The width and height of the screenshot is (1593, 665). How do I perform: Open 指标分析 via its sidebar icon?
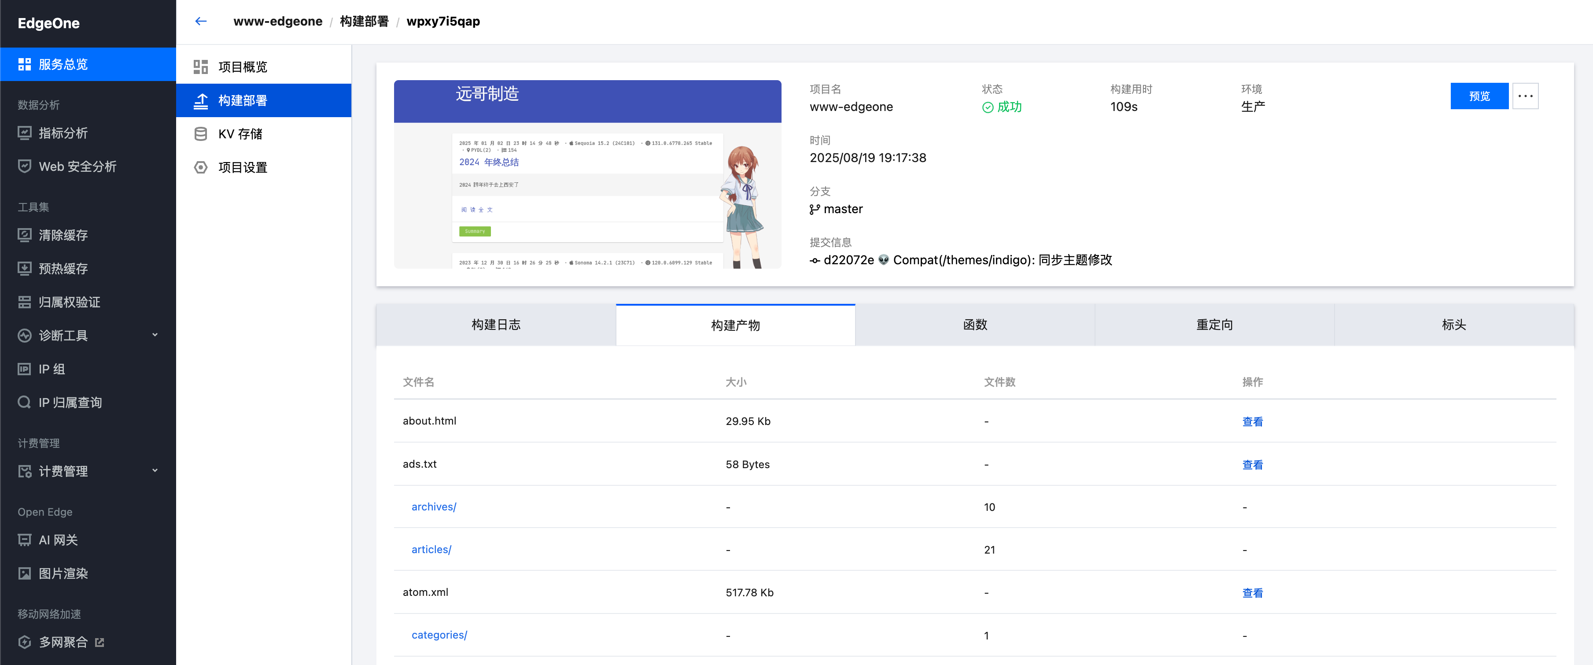coord(25,133)
